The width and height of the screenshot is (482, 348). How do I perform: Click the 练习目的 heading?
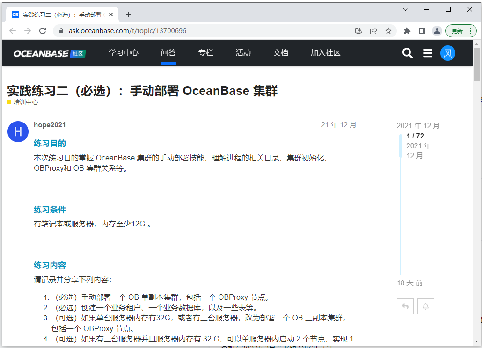(x=50, y=143)
